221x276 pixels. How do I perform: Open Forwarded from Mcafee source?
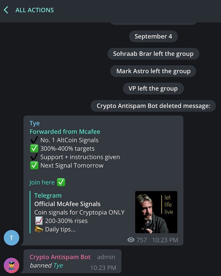click(x=65, y=131)
